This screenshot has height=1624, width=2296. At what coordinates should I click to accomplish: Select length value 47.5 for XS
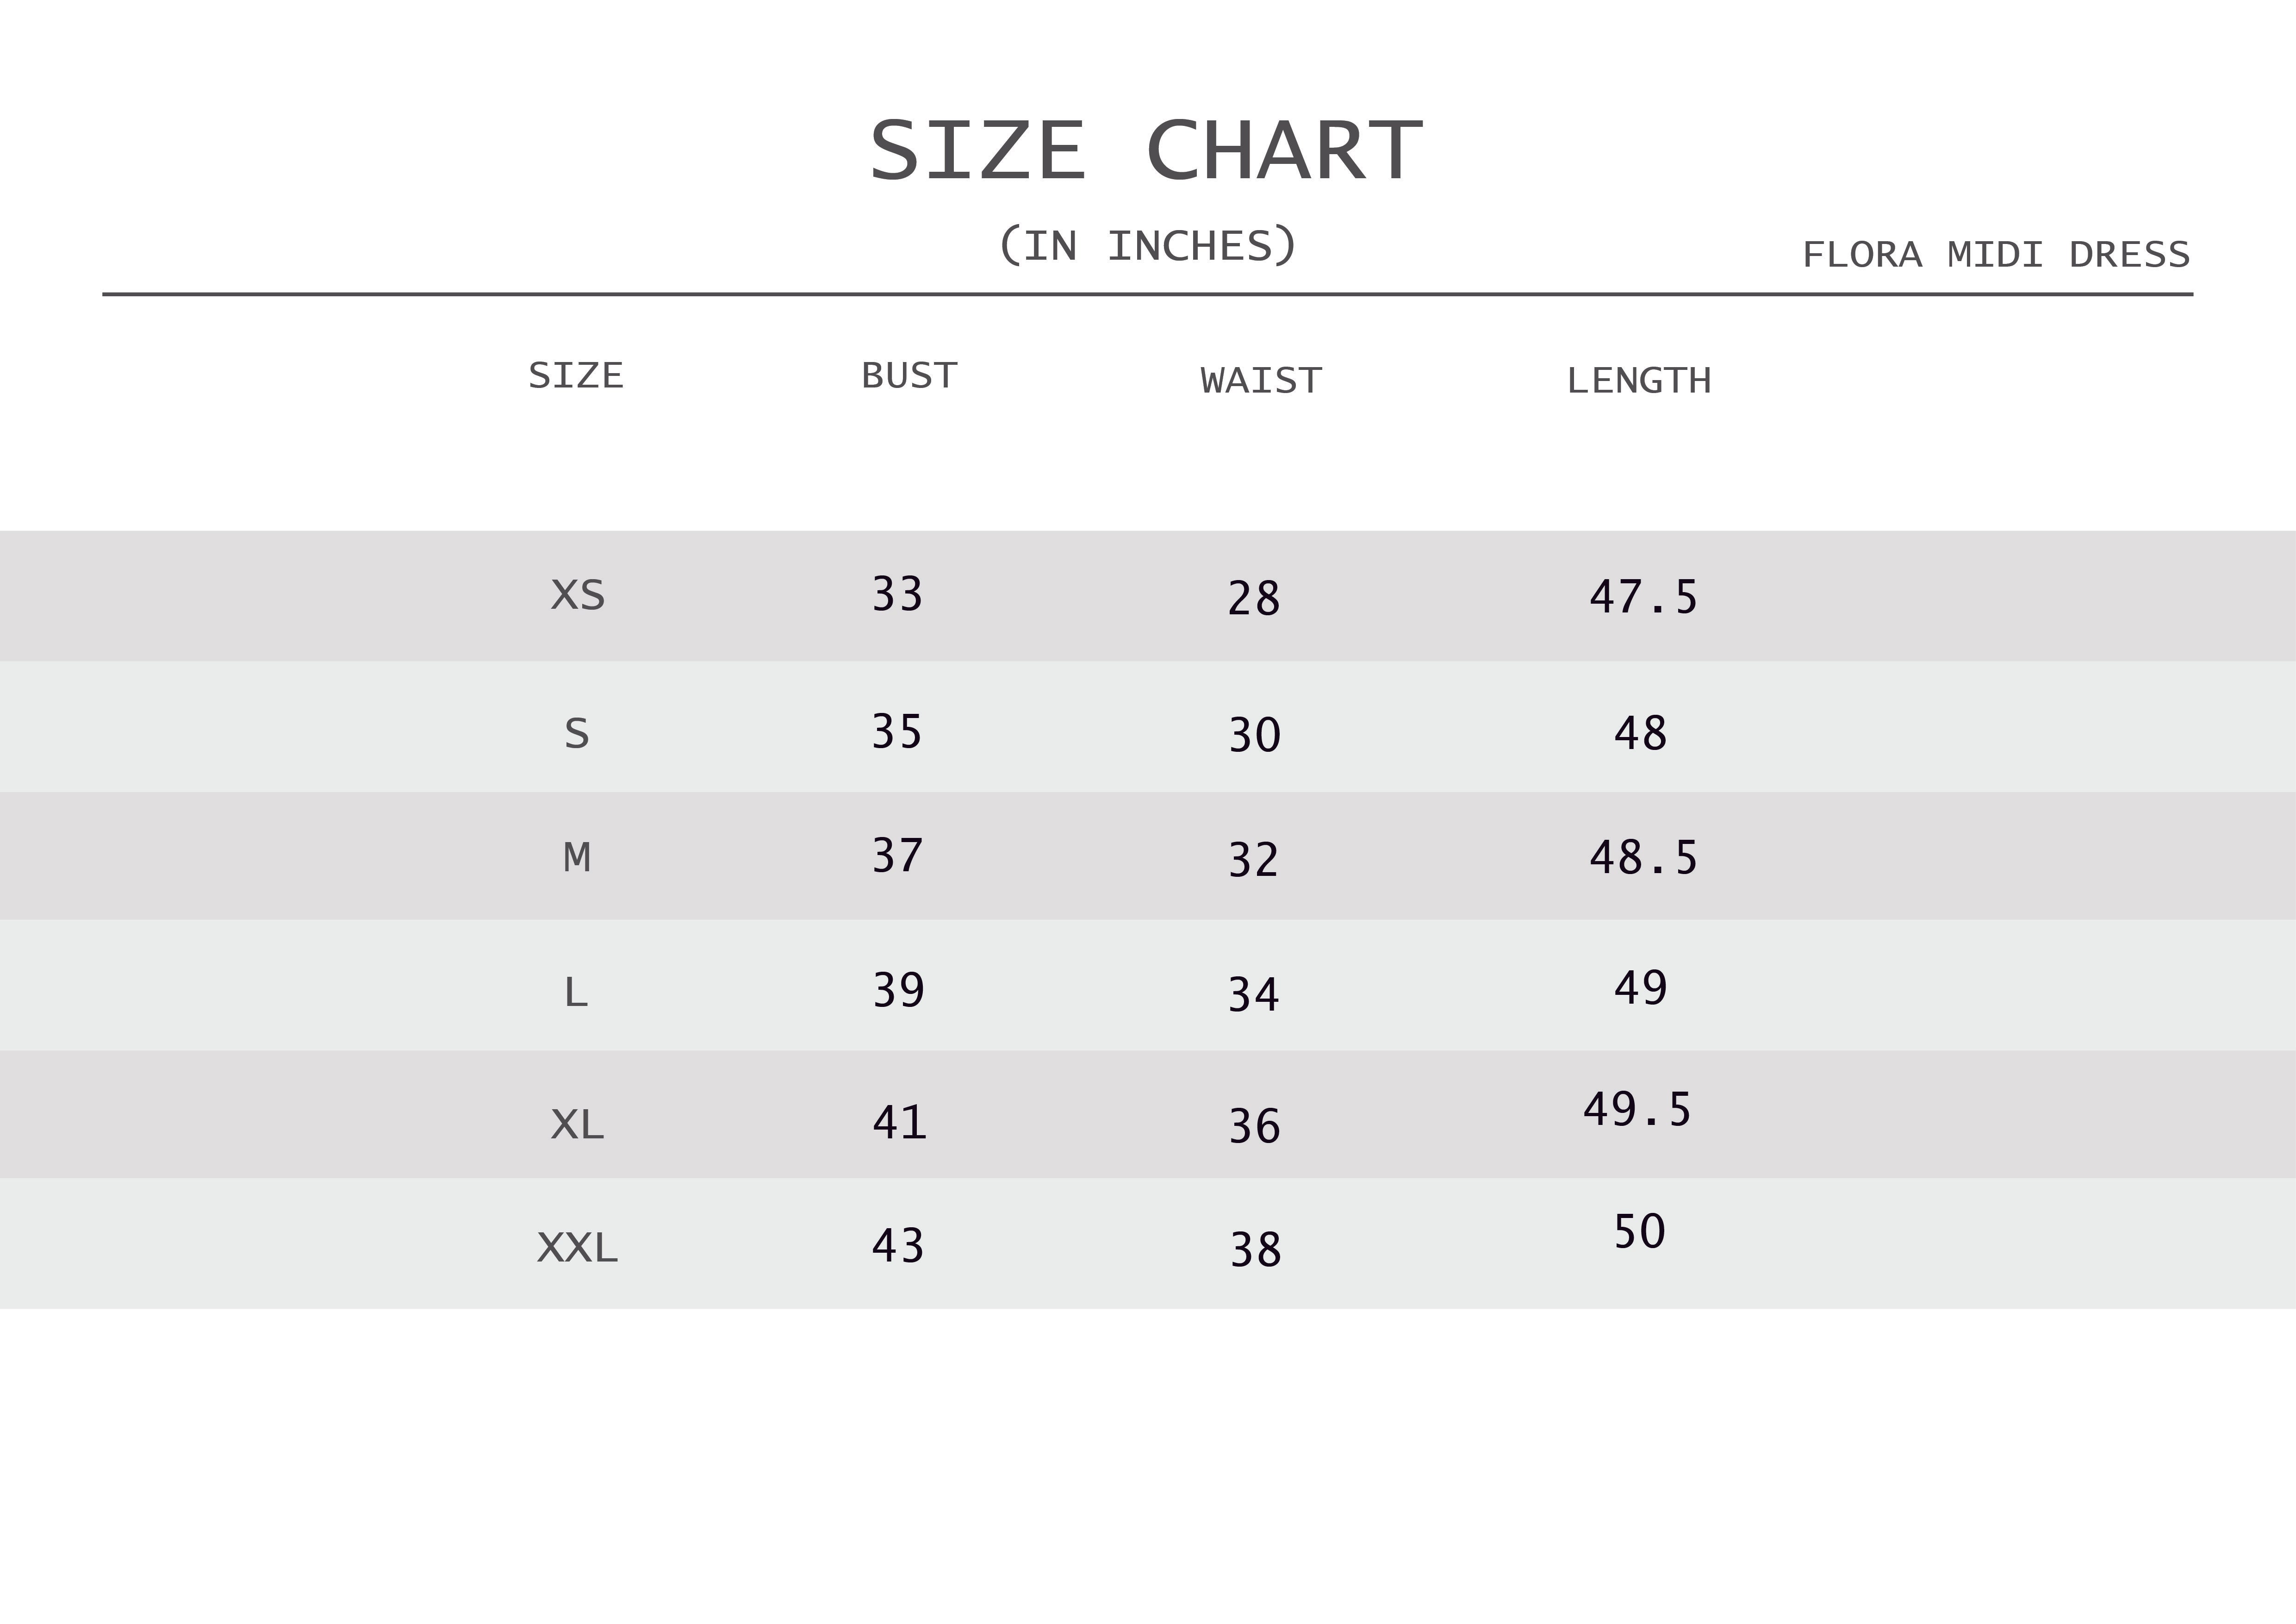coord(1643,597)
